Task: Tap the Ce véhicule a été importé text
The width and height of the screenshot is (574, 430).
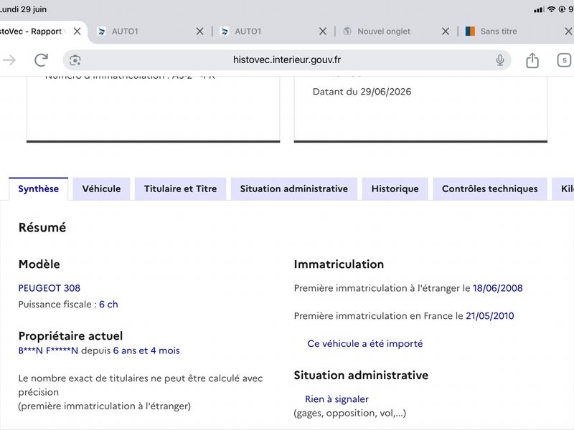Action: pyautogui.click(x=365, y=344)
